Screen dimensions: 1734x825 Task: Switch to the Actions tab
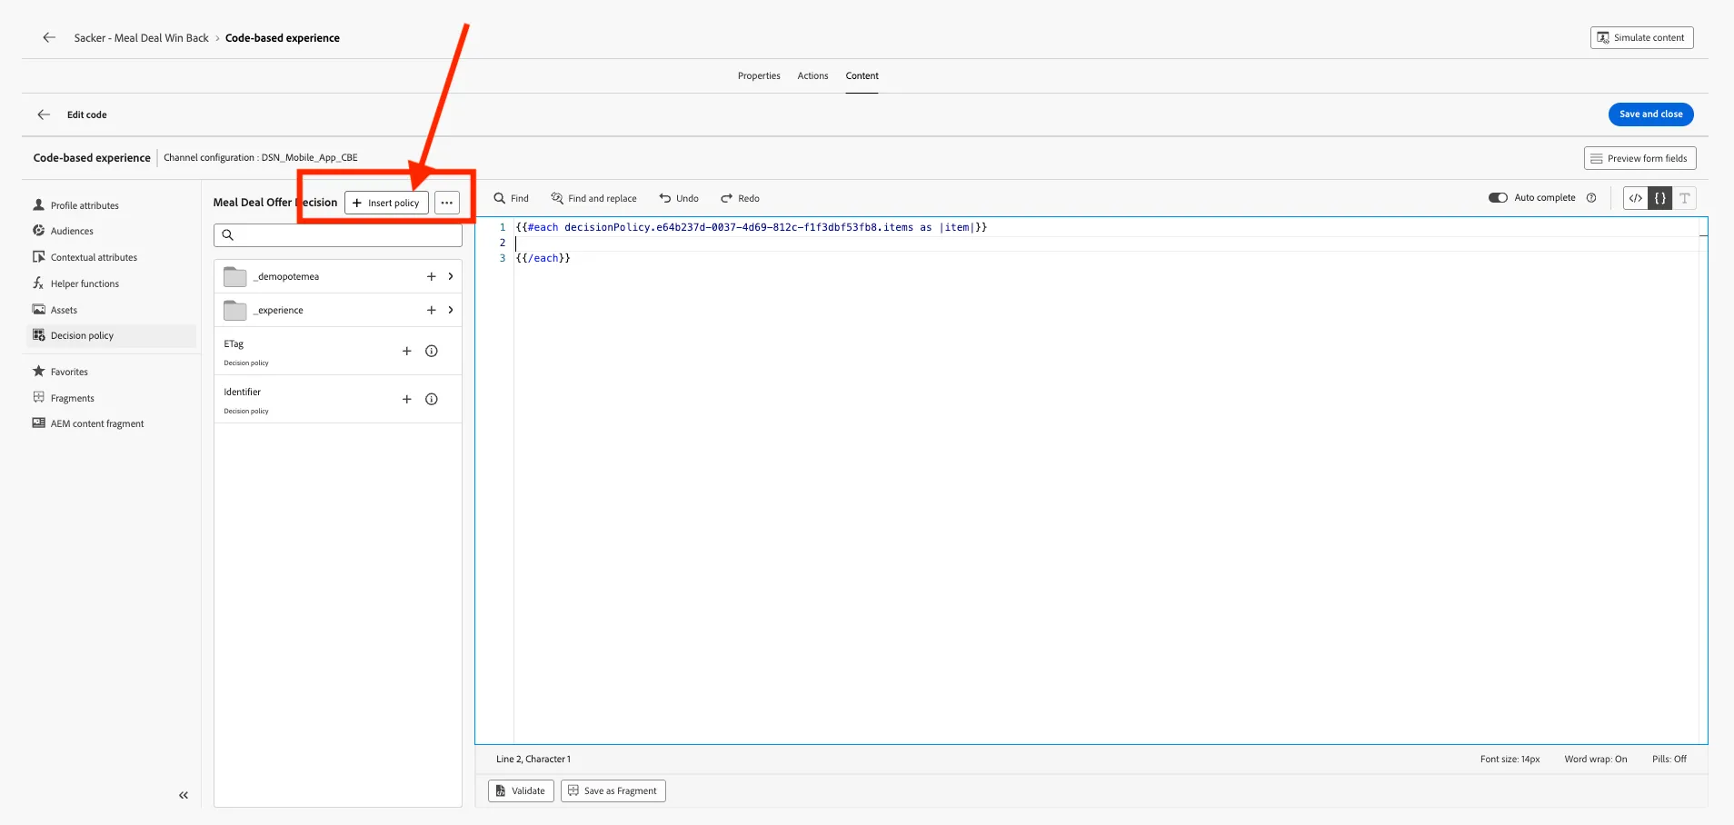click(x=812, y=76)
